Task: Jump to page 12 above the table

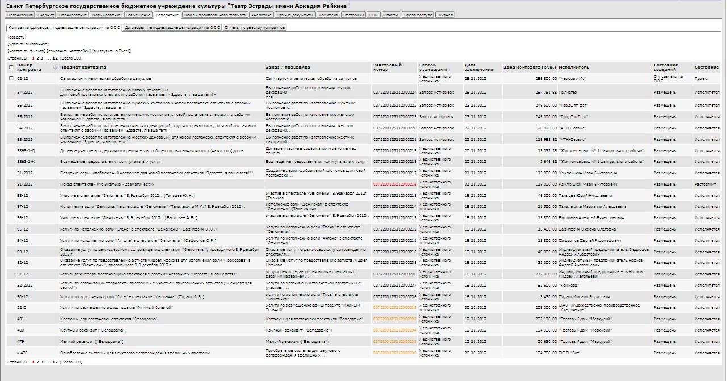Action: click(x=55, y=58)
